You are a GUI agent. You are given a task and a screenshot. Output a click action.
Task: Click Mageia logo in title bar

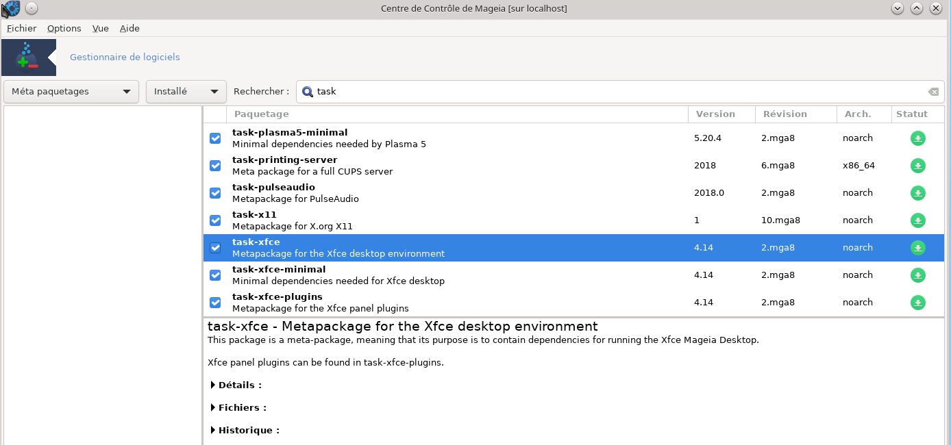(x=10, y=8)
